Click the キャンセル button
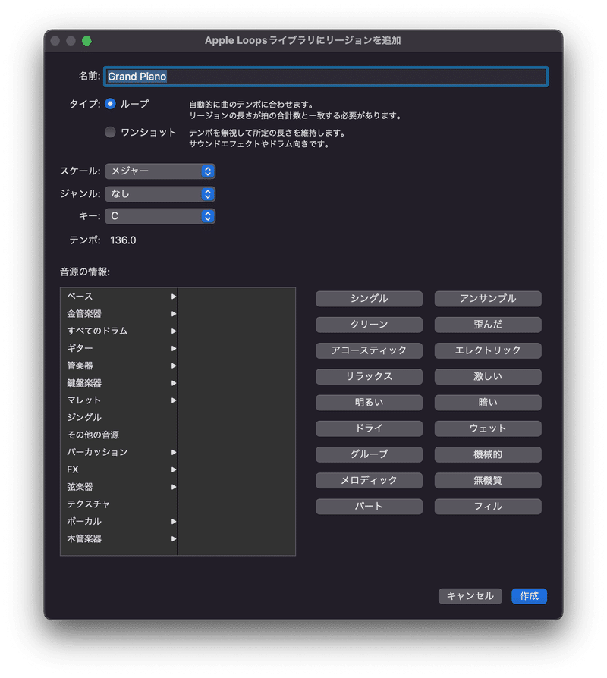 [x=470, y=596]
